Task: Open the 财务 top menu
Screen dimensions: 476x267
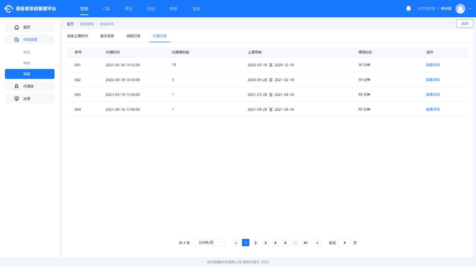Action: pyautogui.click(x=174, y=9)
